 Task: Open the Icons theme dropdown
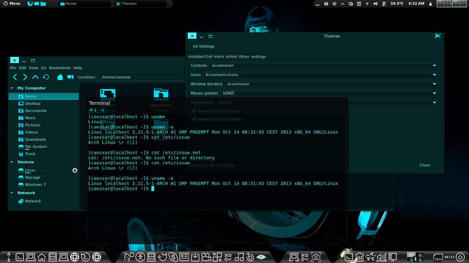(320, 75)
